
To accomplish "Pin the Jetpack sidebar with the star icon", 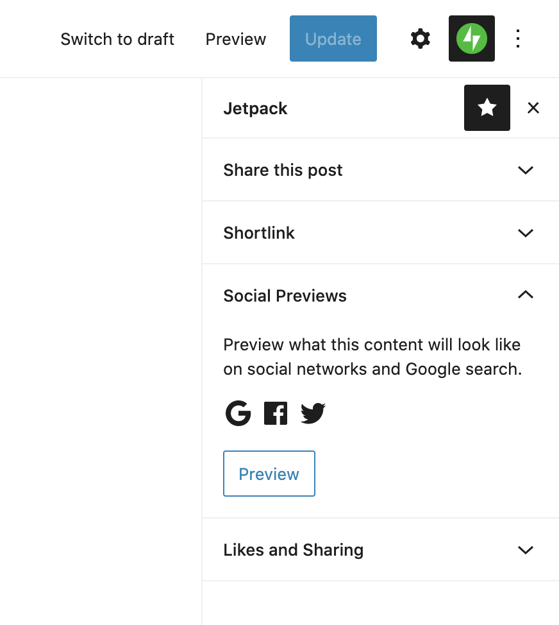I will [x=487, y=108].
